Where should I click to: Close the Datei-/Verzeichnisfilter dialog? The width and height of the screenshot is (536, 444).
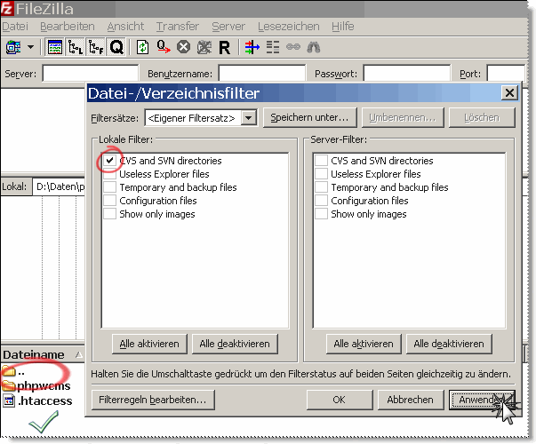[x=509, y=93]
